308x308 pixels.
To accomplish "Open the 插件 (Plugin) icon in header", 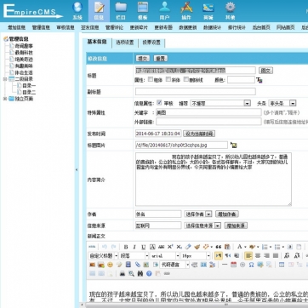I will 186,11.
